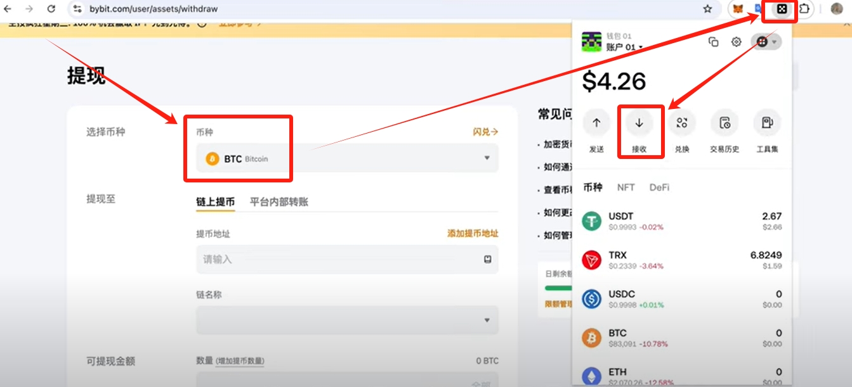
Task: Open the MetaMask fox extension
Action: pos(738,9)
